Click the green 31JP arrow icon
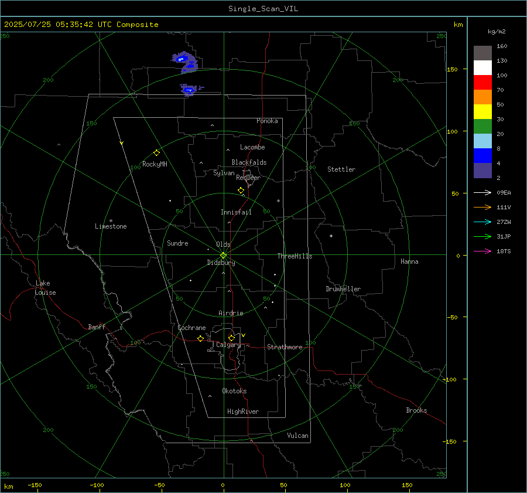Screen dimensions: 527x493 coord(482,237)
